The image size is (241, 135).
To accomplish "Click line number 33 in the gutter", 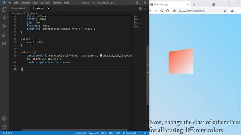I will tap(15, 69).
